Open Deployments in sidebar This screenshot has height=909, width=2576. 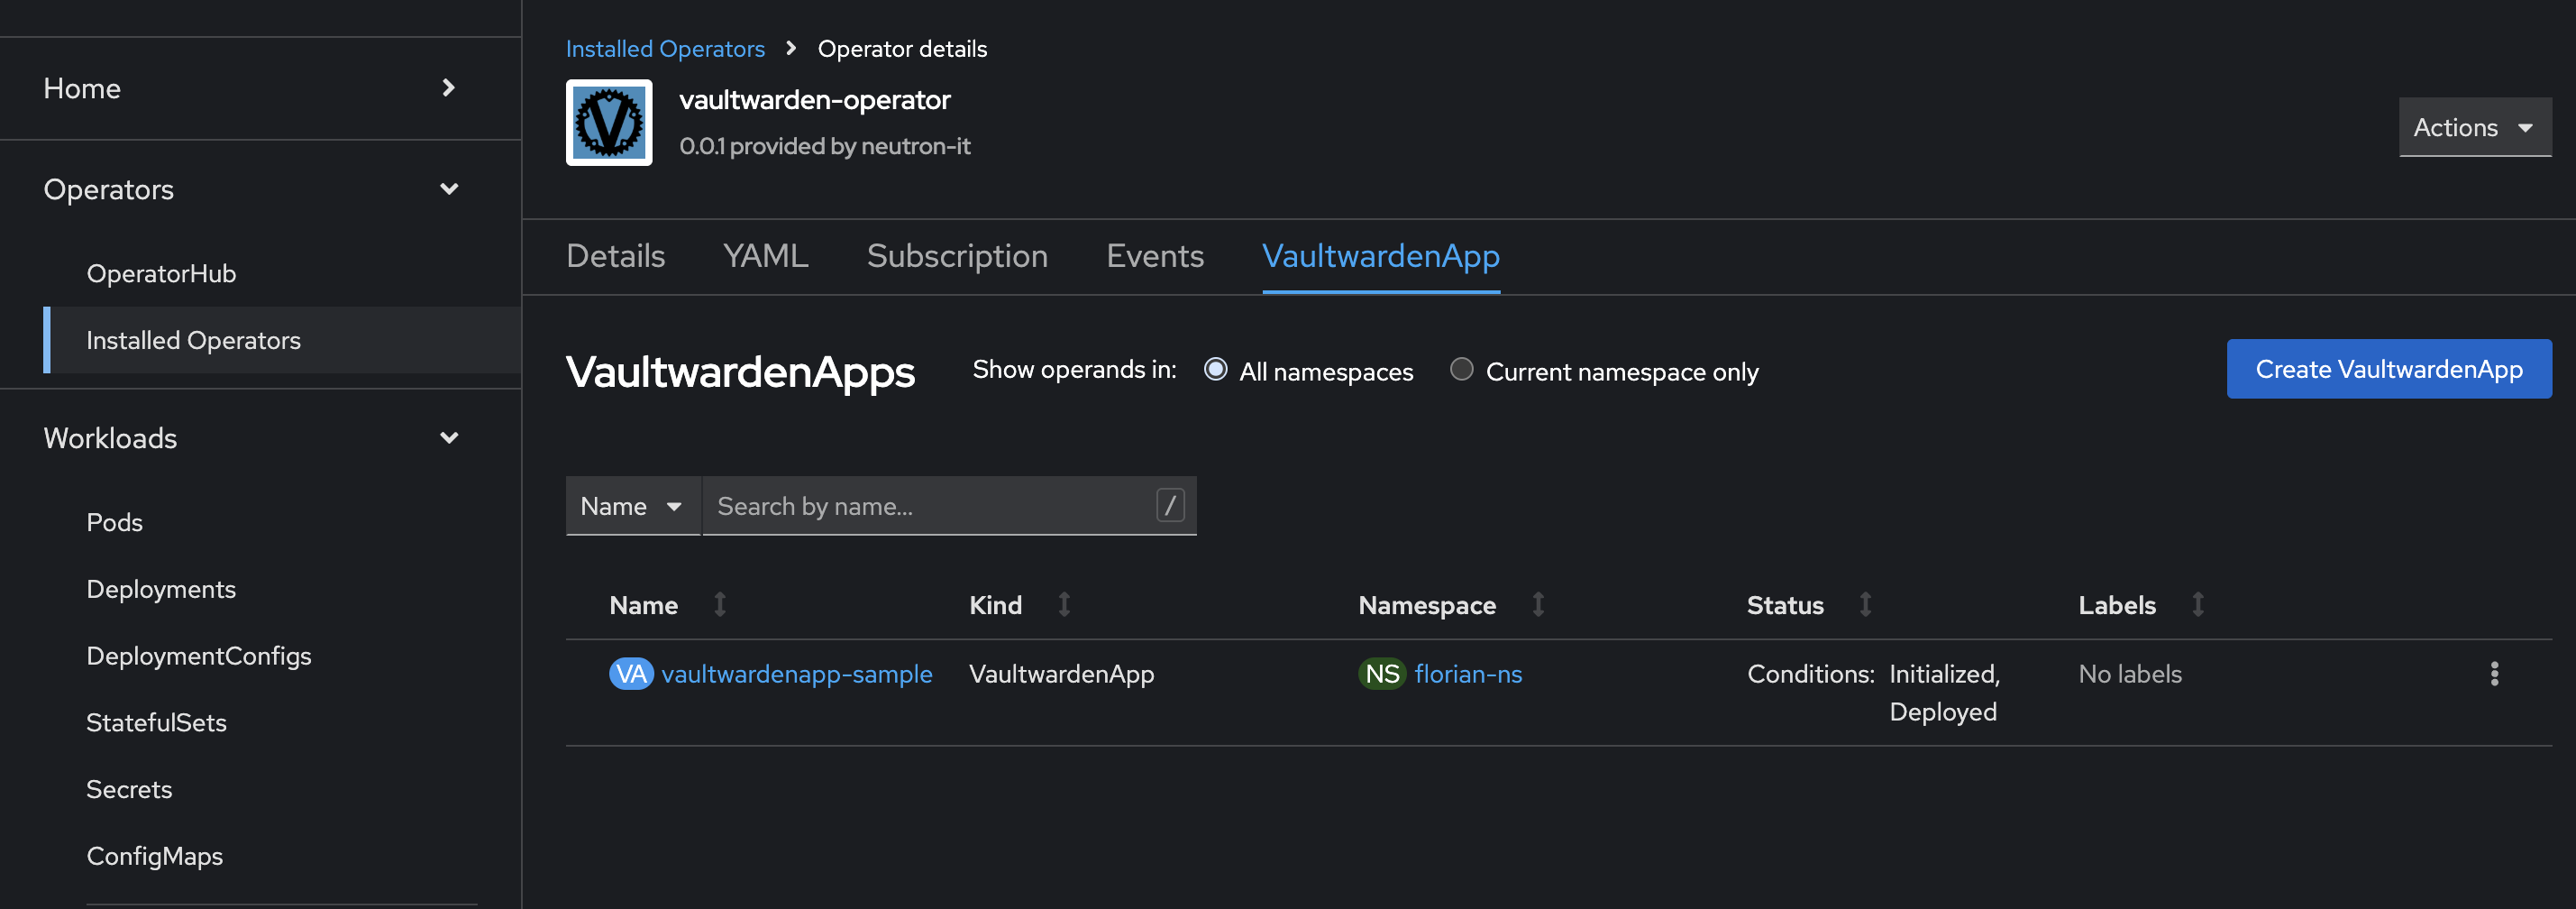[x=161, y=589]
